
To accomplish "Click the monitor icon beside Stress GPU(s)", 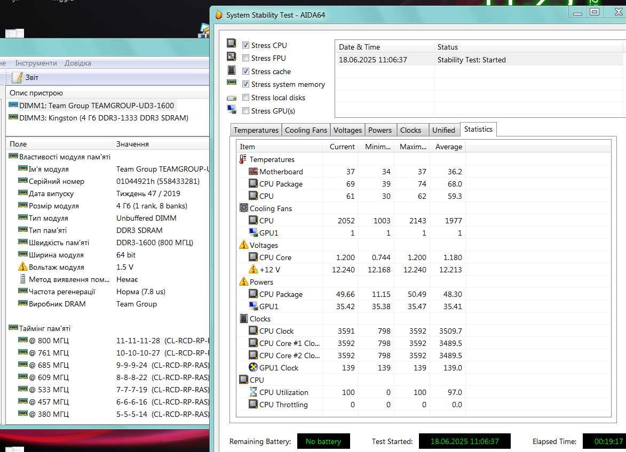I will coord(232,109).
